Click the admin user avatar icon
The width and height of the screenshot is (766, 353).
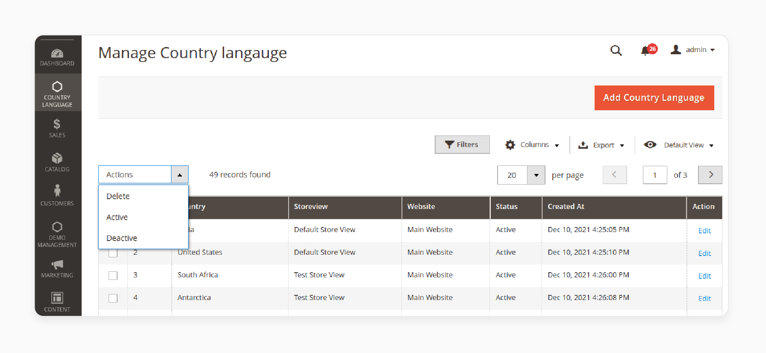pos(676,50)
